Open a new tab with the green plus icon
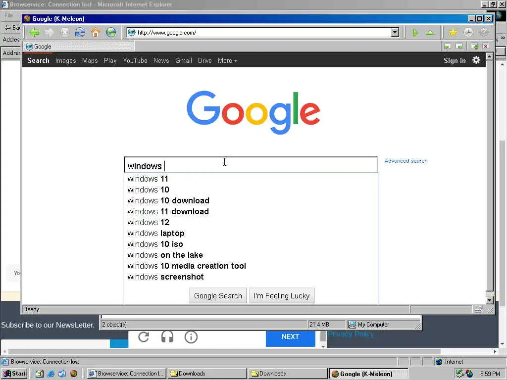Image resolution: width=507 pixels, height=380 pixels. point(474,47)
